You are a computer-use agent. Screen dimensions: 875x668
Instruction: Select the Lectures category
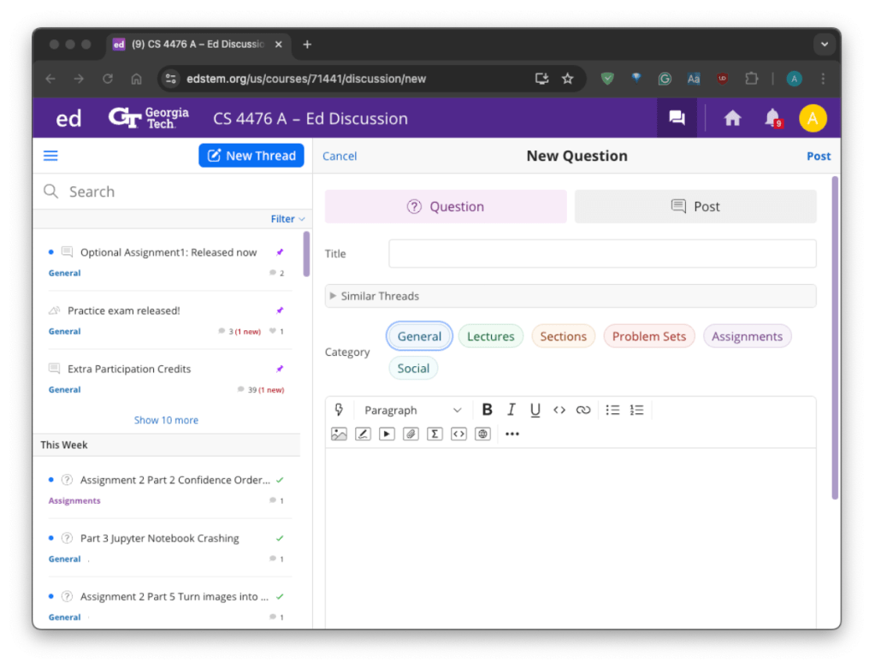(x=490, y=336)
